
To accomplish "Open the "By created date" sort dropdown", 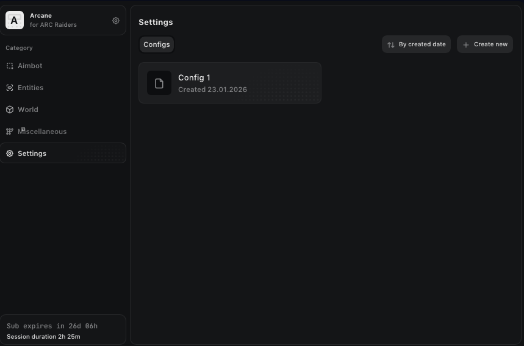I will 422,44.
